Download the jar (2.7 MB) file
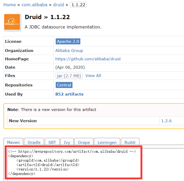 [x=69, y=76]
